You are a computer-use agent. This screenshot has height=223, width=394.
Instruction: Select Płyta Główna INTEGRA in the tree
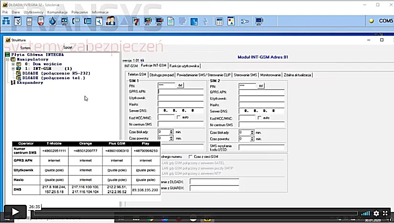pos(37,55)
